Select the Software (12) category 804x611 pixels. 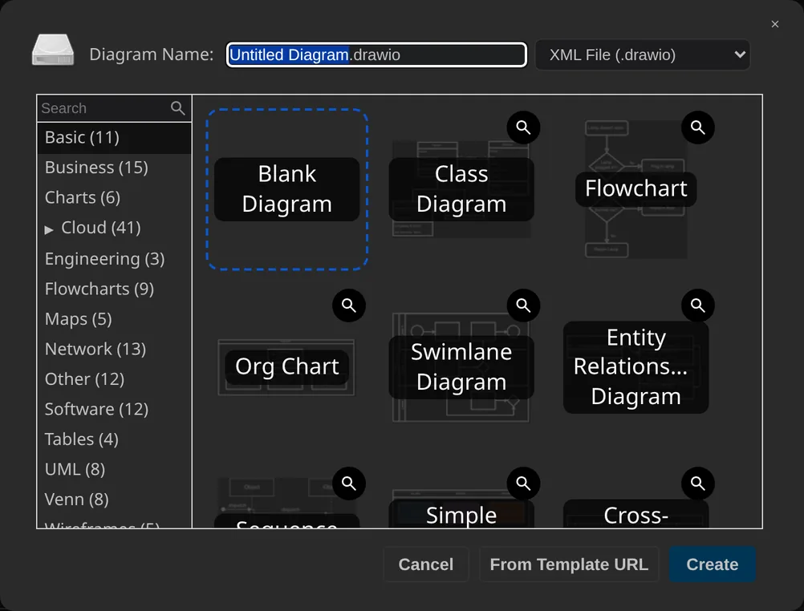(114, 409)
